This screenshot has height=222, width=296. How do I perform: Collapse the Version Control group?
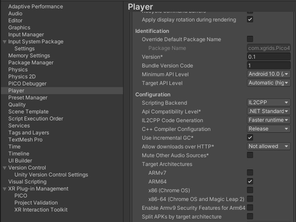[5, 168]
